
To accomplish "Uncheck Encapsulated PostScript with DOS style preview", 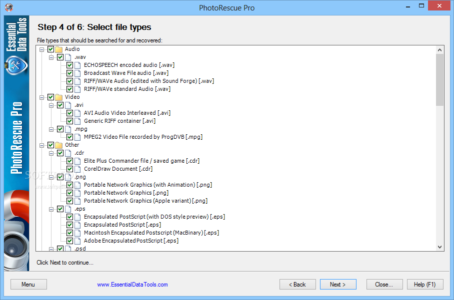I will tap(70, 217).
